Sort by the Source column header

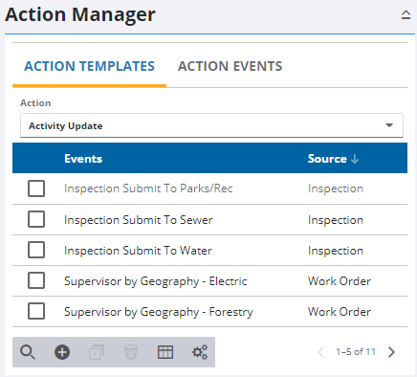coord(327,159)
